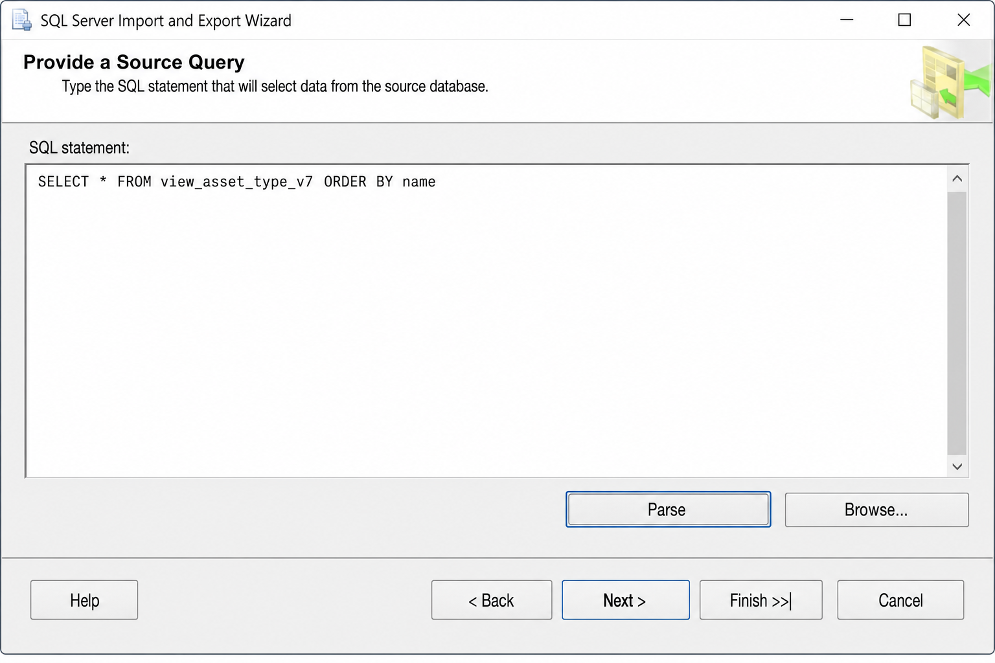Open Help for the wizard
The width and height of the screenshot is (995, 663).
point(84,600)
